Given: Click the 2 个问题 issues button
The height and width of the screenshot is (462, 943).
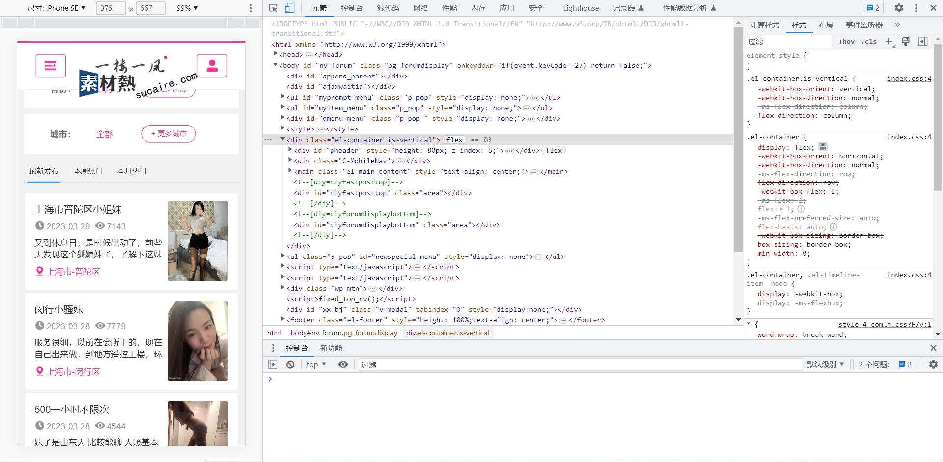Looking at the screenshot, I should [x=885, y=364].
